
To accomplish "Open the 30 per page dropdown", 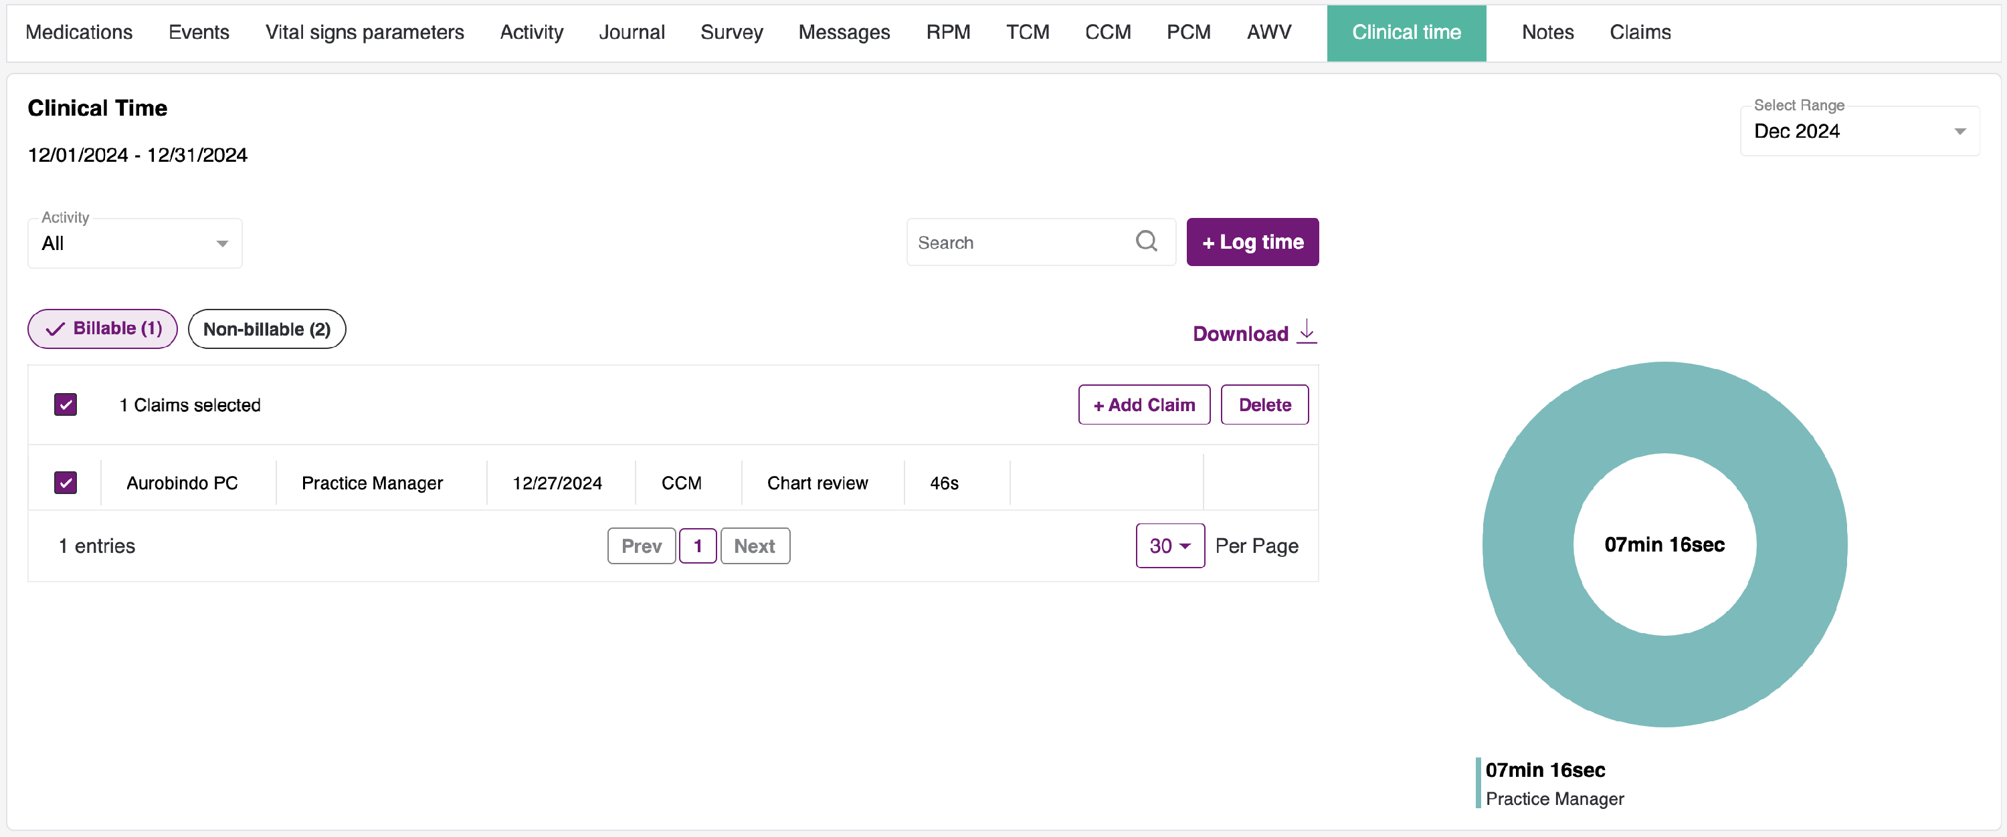I will (x=1169, y=546).
